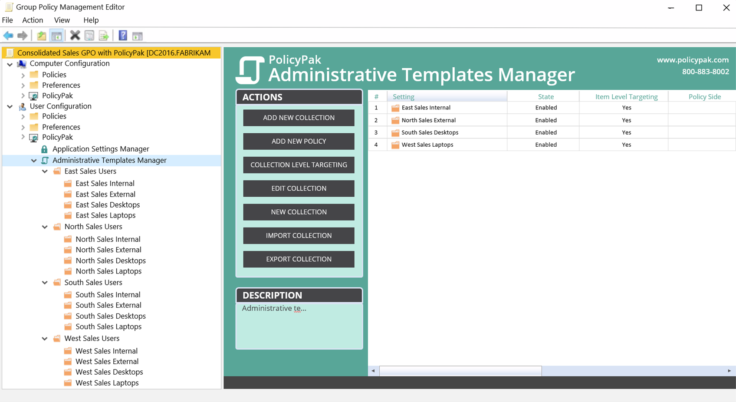The width and height of the screenshot is (736, 402).
Task: Click folder icon of East Sales Internal list row
Action: [x=395, y=108]
